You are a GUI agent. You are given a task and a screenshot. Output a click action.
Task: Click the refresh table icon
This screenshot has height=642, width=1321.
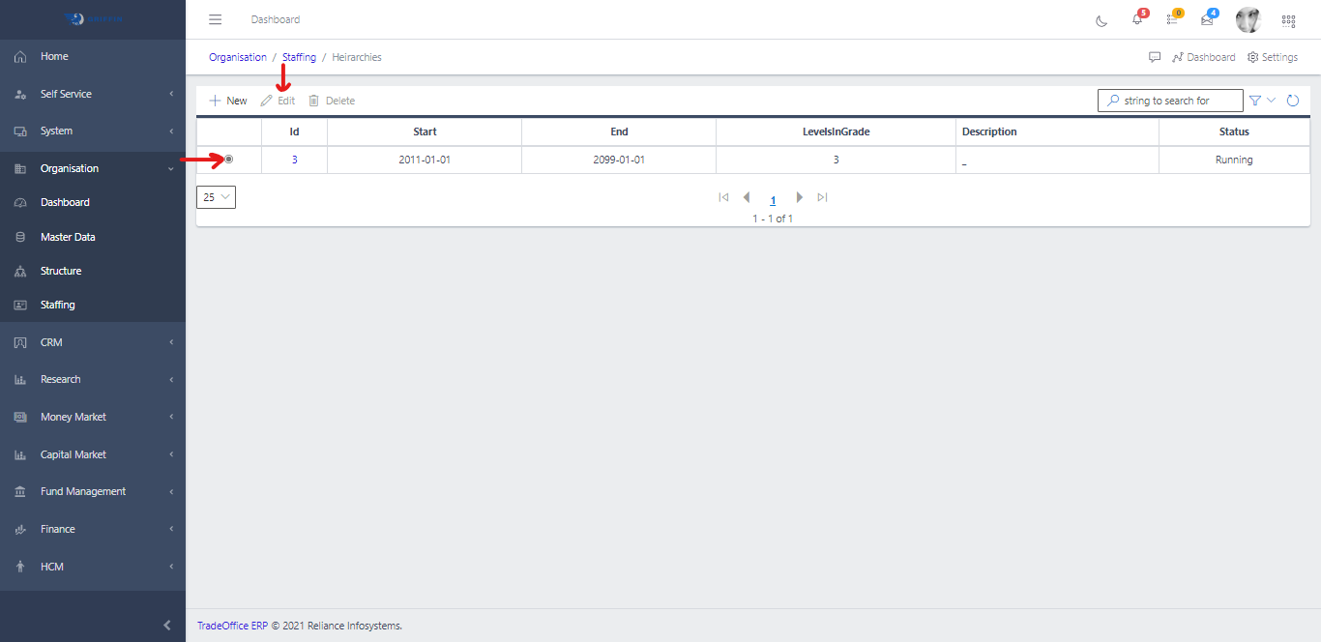(x=1293, y=101)
